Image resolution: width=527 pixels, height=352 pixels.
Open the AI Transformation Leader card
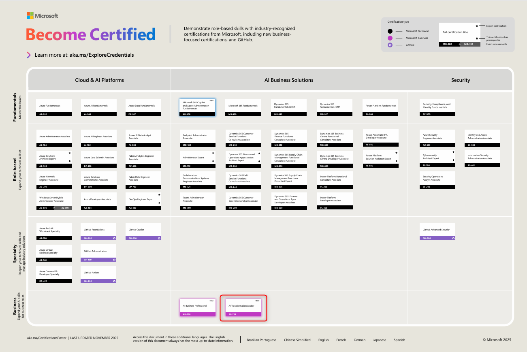click(243, 307)
